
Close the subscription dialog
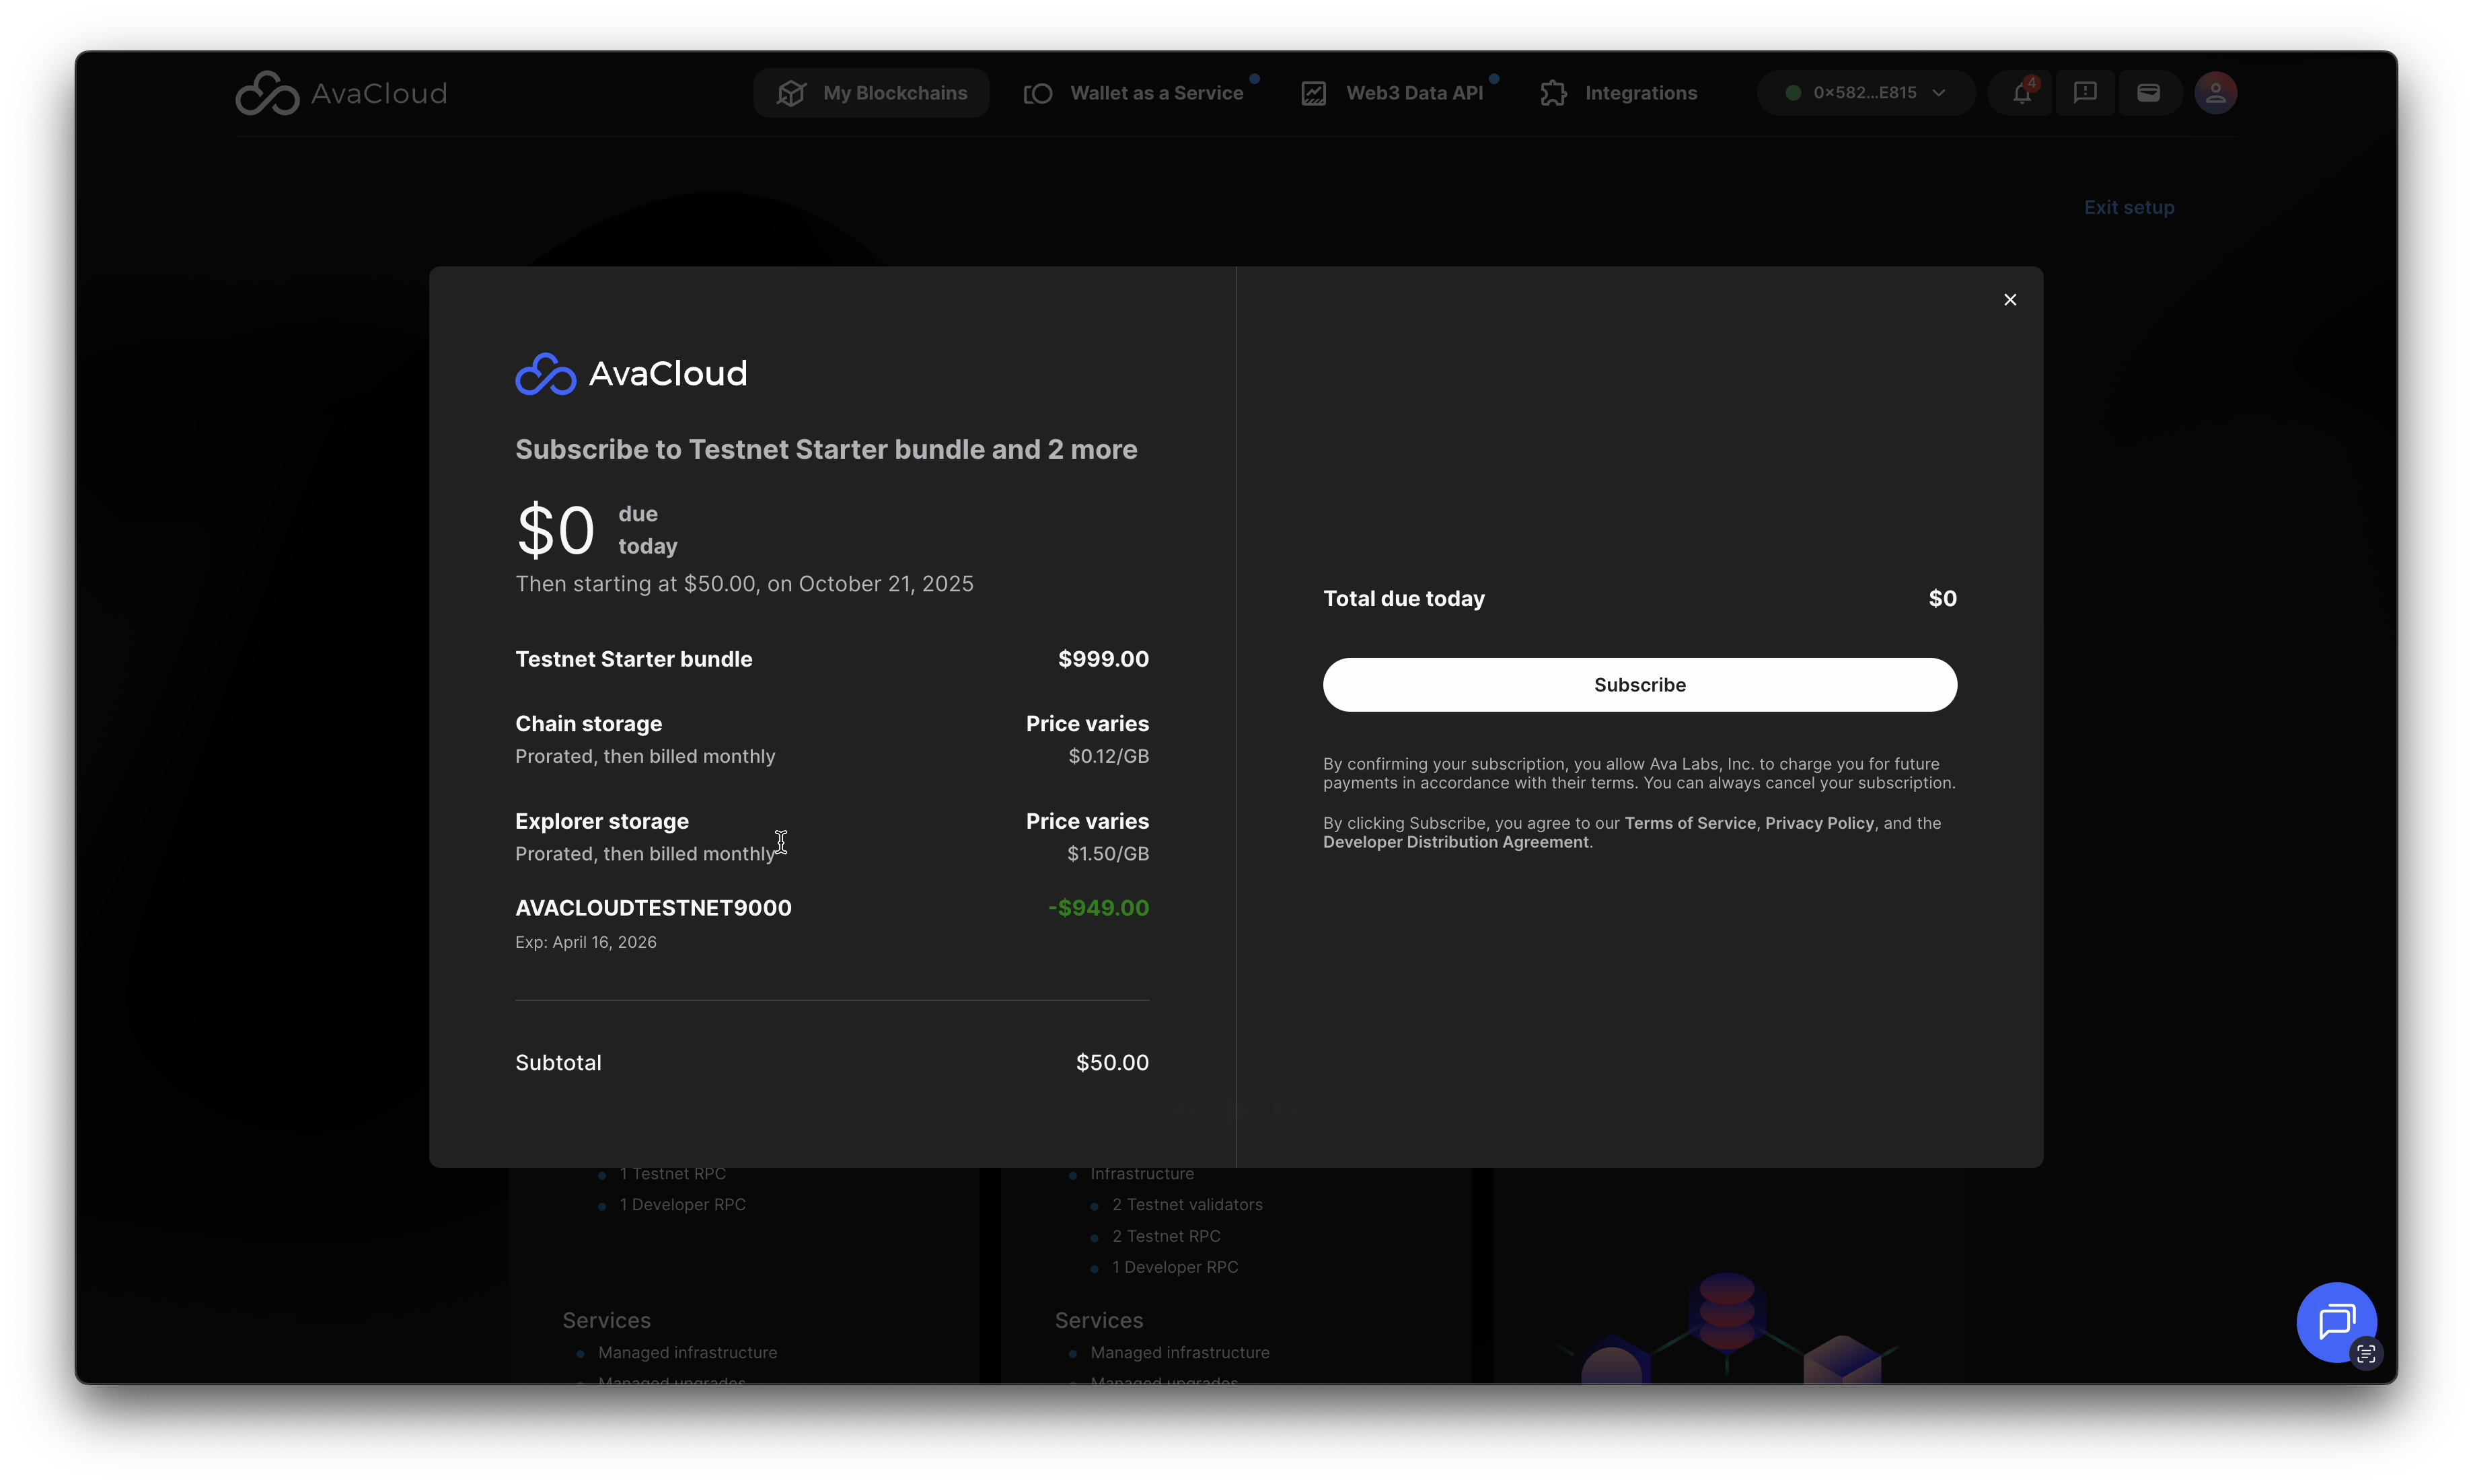2010,300
